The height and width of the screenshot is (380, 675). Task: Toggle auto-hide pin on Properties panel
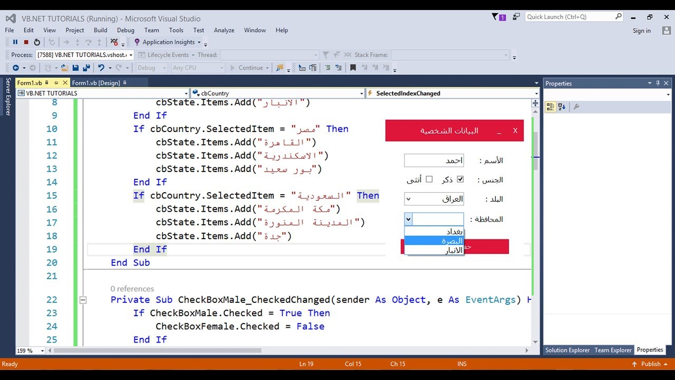coord(658,83)
